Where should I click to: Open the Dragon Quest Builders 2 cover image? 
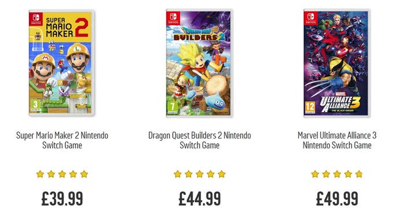pyautogui.click(x=199, y=64)
